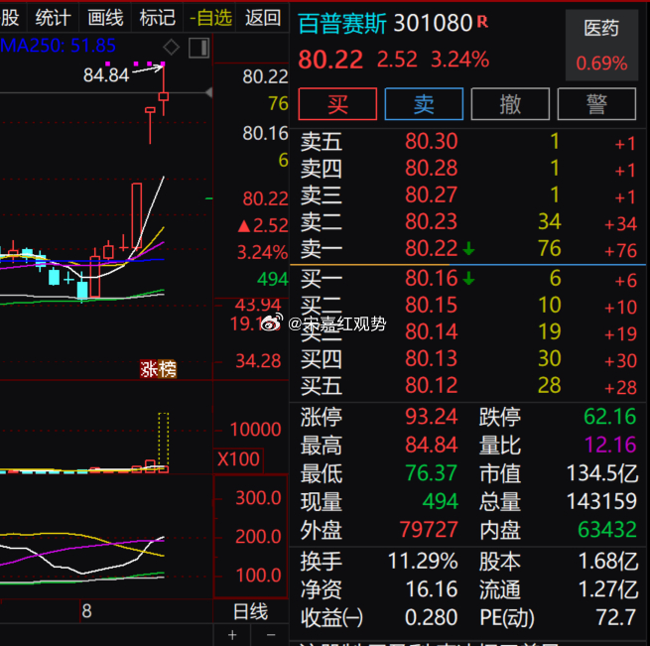Image resolution: width=650 pixels, height=646 pixels.
Task: Click 最高 value 84.84
Action: click(431, 445)
